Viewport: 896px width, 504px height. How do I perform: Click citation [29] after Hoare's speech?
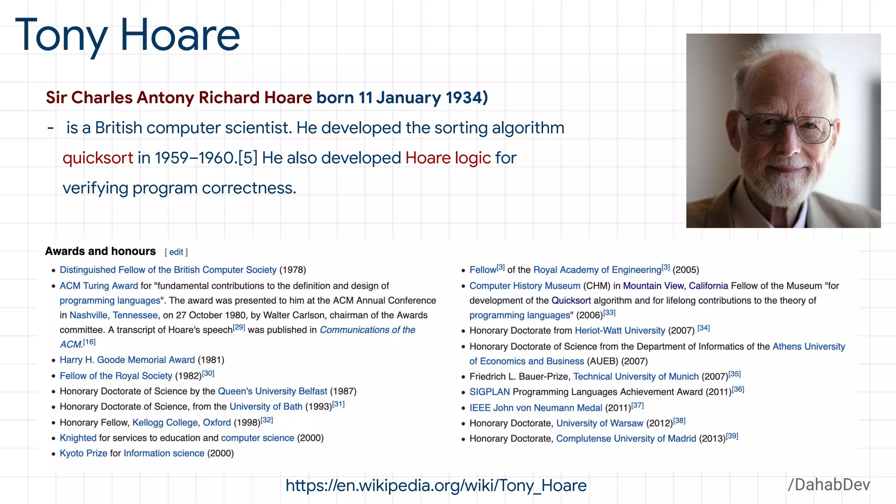[x=239, y=327]
